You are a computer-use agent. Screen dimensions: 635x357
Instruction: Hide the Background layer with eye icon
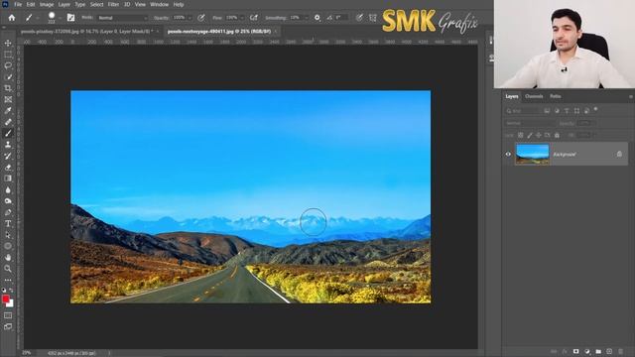coord(508,155)
